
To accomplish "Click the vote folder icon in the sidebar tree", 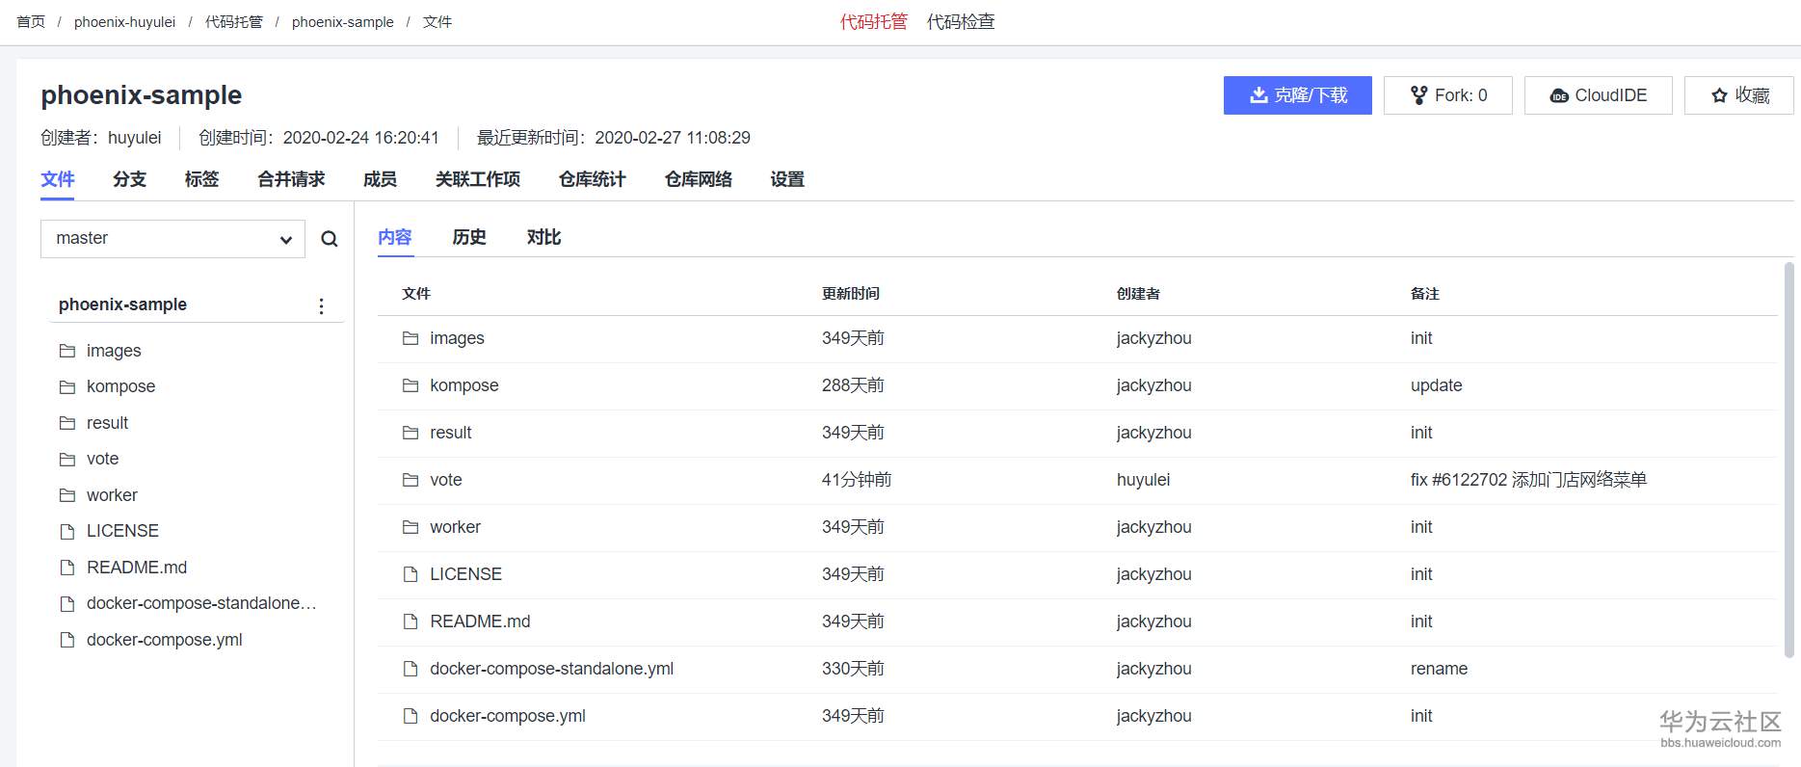I will click(67, 459).
